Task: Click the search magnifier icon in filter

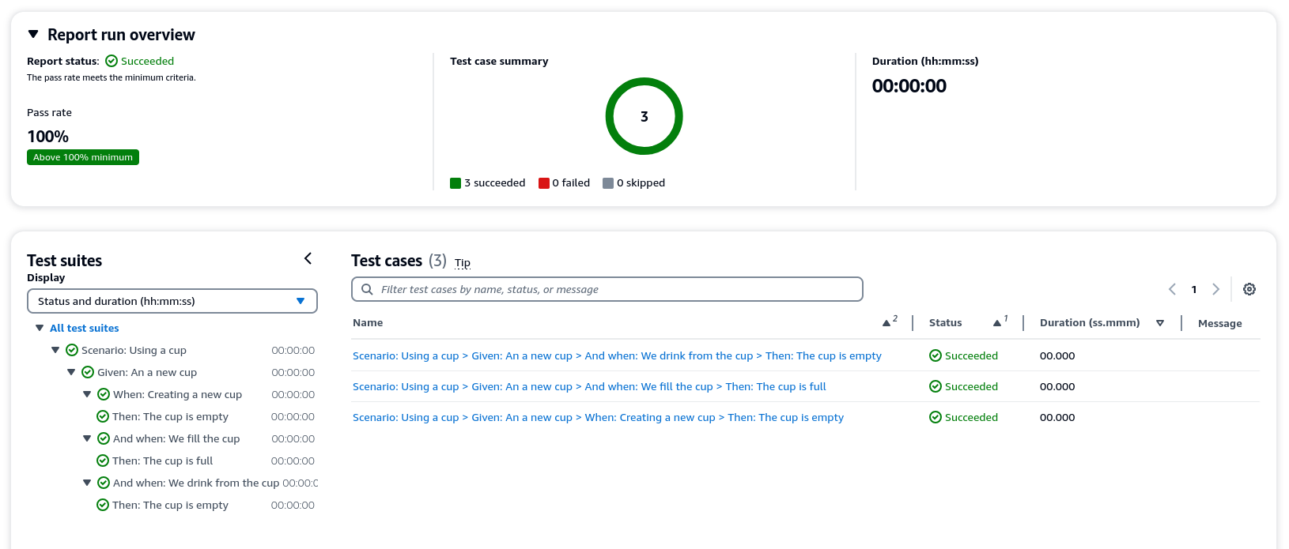Action: click(367, 289)
